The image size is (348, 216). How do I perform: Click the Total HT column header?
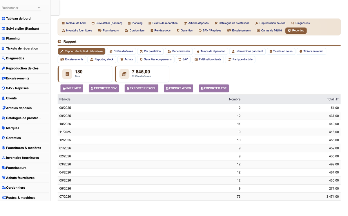(333, 99)
